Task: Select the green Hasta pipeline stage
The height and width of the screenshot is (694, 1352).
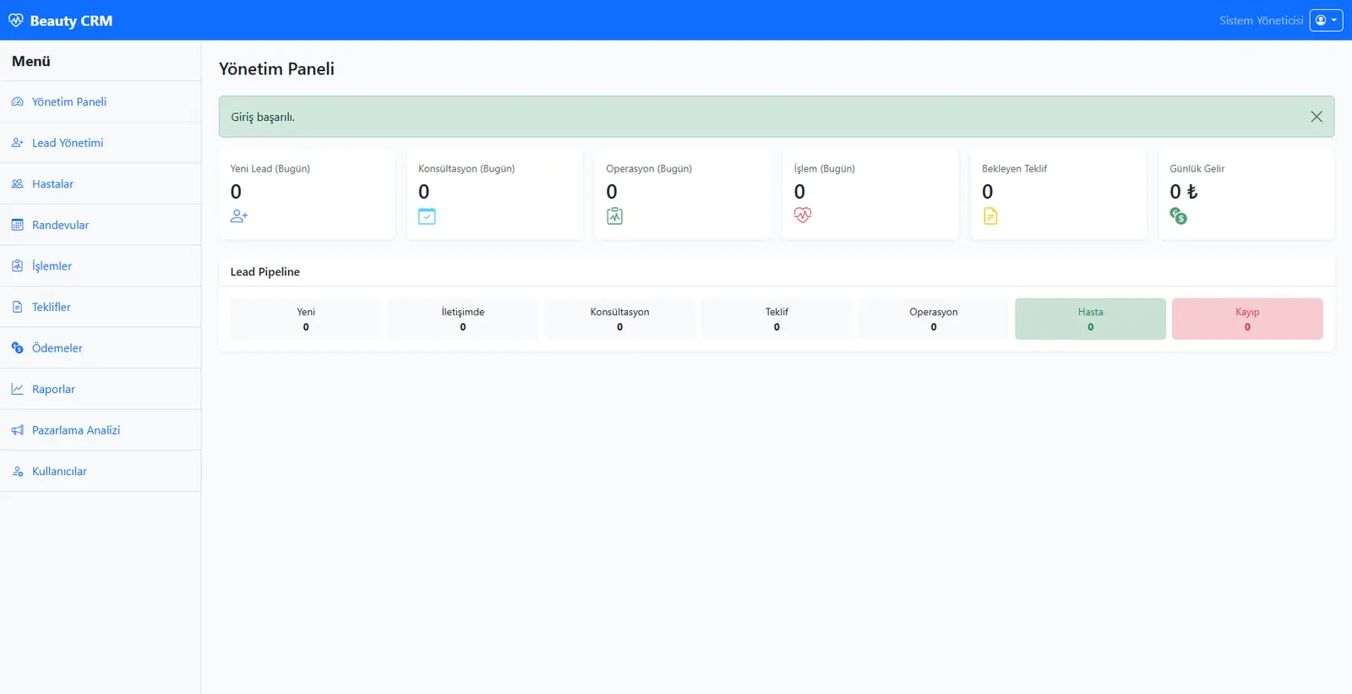Action: (1090, 319)
